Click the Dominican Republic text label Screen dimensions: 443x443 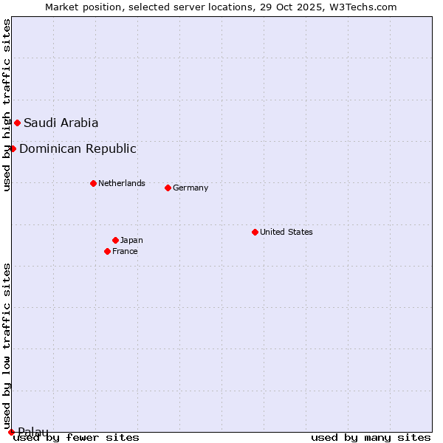78,148
